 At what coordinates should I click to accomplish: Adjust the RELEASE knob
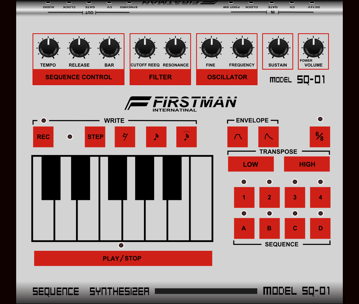click(79, 48)
